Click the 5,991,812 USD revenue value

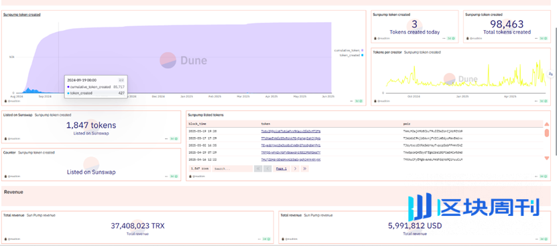tap(416, 226)
